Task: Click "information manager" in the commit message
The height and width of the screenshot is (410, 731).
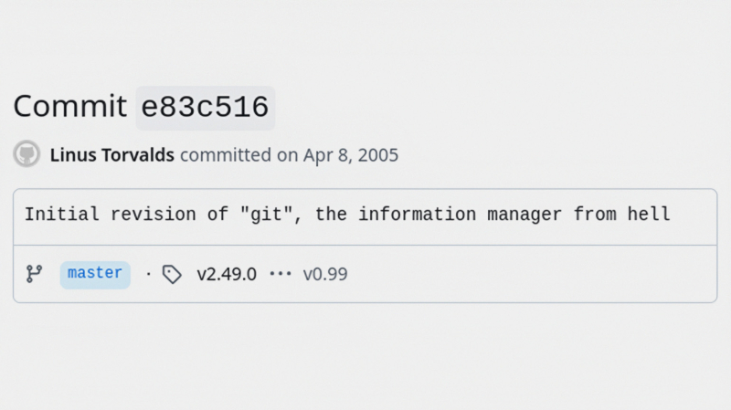Action: click(461, 215)
